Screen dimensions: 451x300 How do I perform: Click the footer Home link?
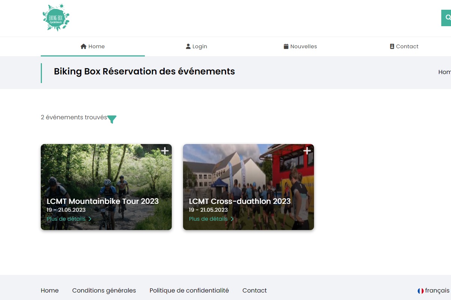tap(50, 290)
